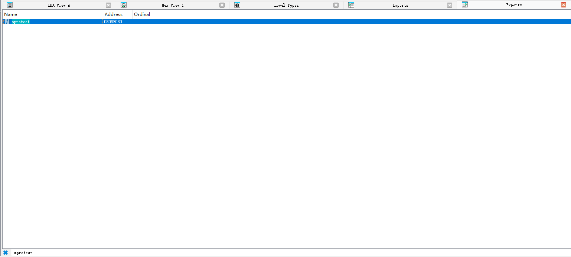Open the Hex View-1 tab
Image resolution: width=571 pixels, height=257 pixels.
pyautogui.click(x=173, y=5)
